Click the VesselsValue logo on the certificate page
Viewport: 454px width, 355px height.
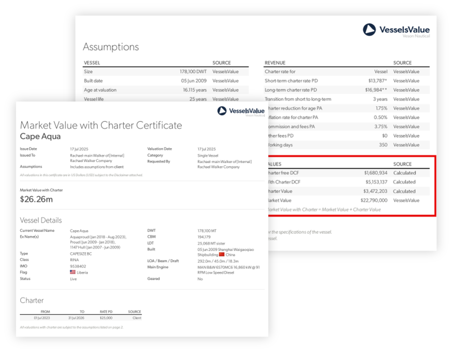pyautogui.click(x=241, y=111)
